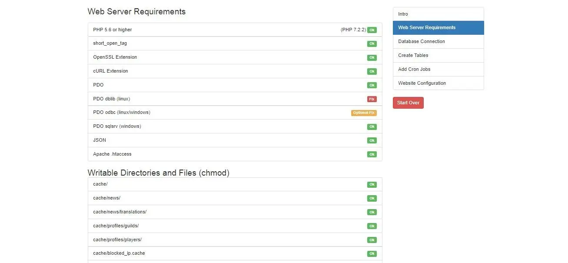
Task: Click Ok badge for OpenSSL Extension
Action: pos(372,58)
